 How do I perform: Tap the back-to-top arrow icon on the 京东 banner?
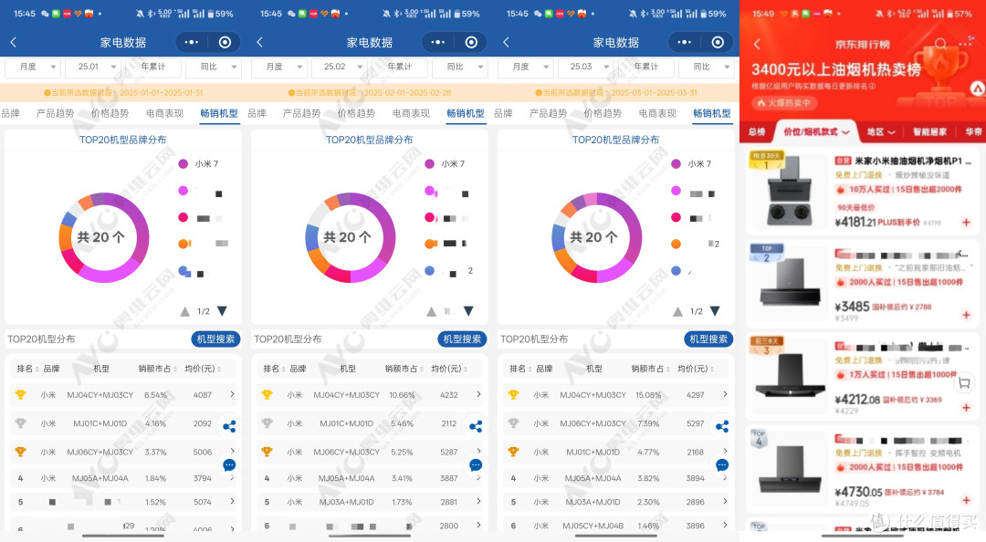(978, 89)
